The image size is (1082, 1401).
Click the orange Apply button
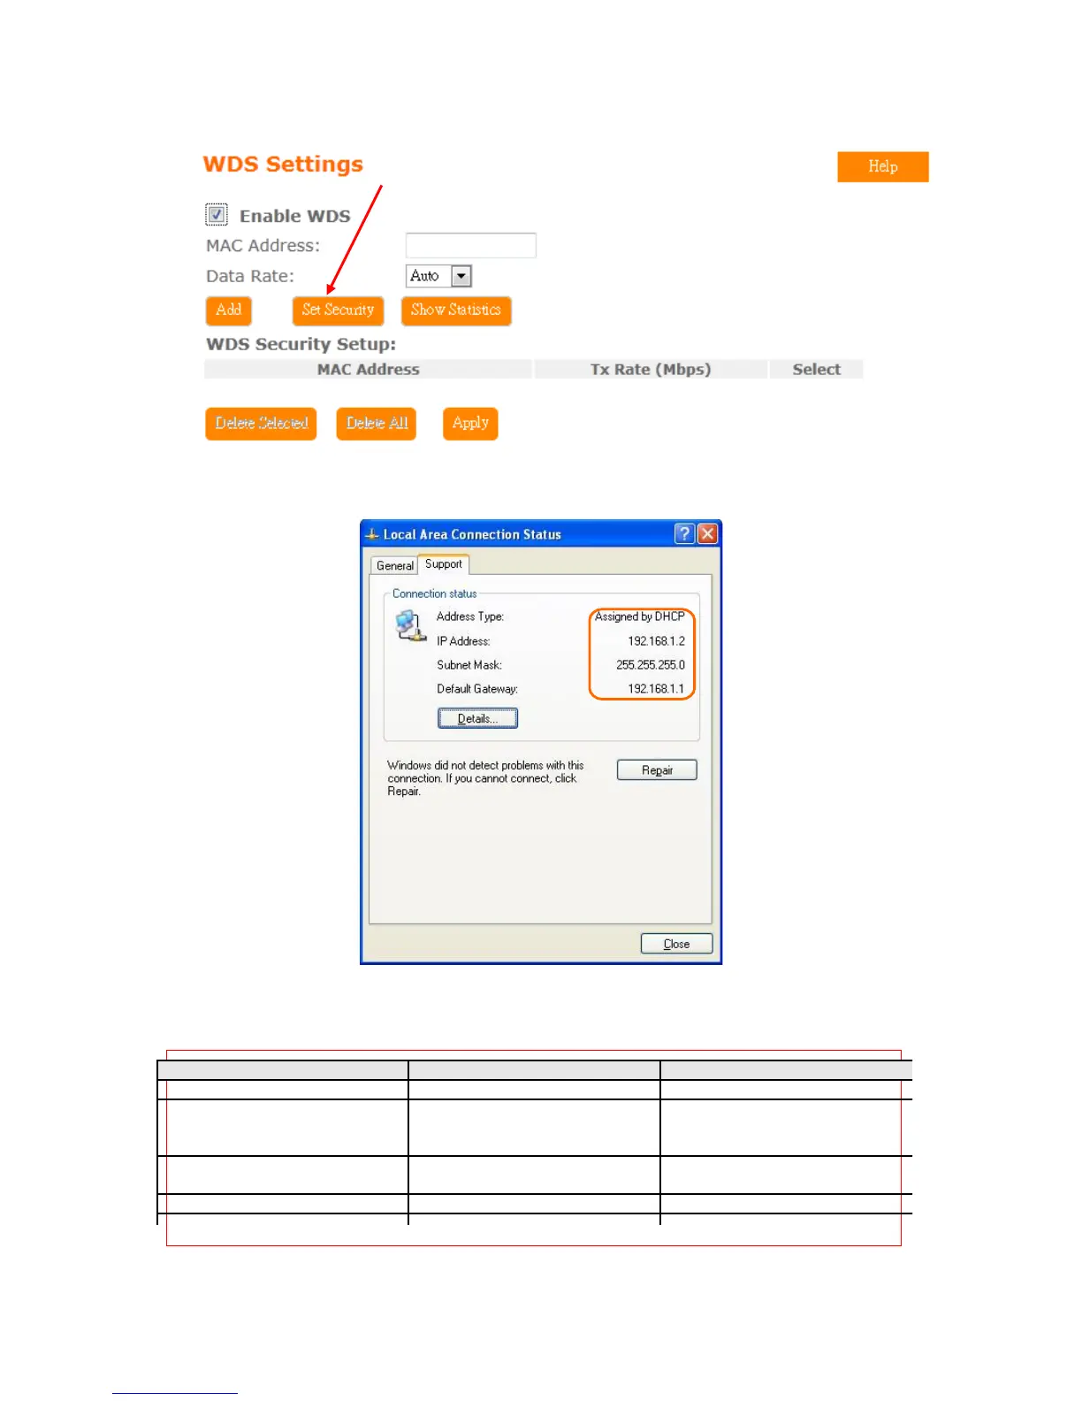[470, 424]
